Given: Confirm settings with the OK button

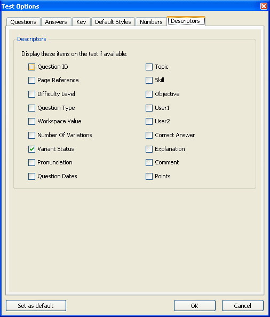Looking at the screenshot, I should pos(195,305).
